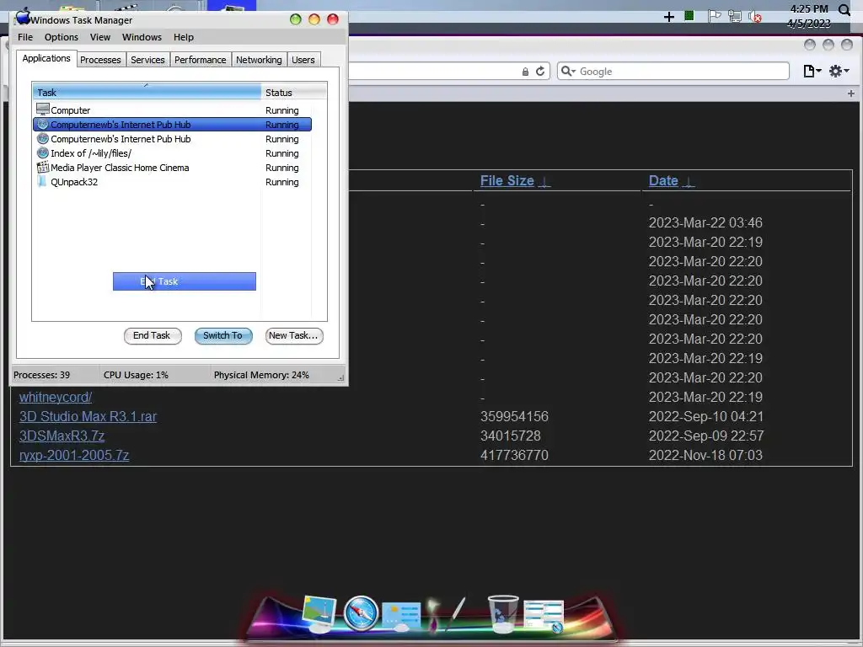Click the rounded End Task button
The image size is (863, 647).
point(153,335)
